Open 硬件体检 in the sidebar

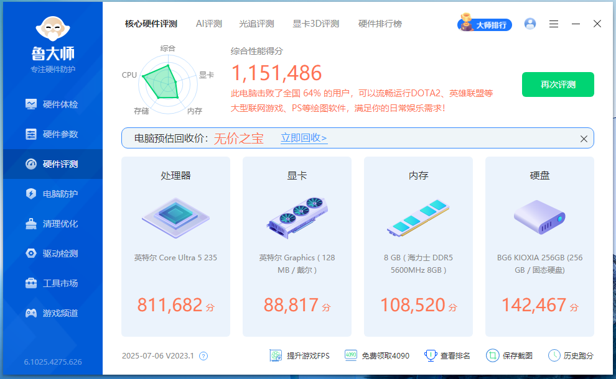pyautogui.click(x=53, y=104)
